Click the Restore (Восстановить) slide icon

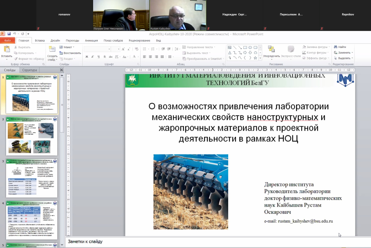(61, 53)
